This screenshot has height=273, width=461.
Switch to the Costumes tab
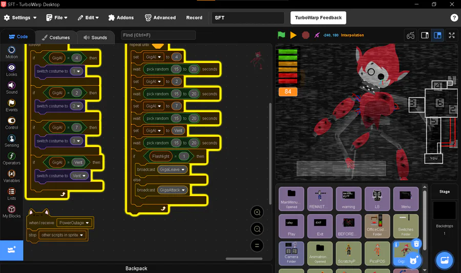[56, 37]
